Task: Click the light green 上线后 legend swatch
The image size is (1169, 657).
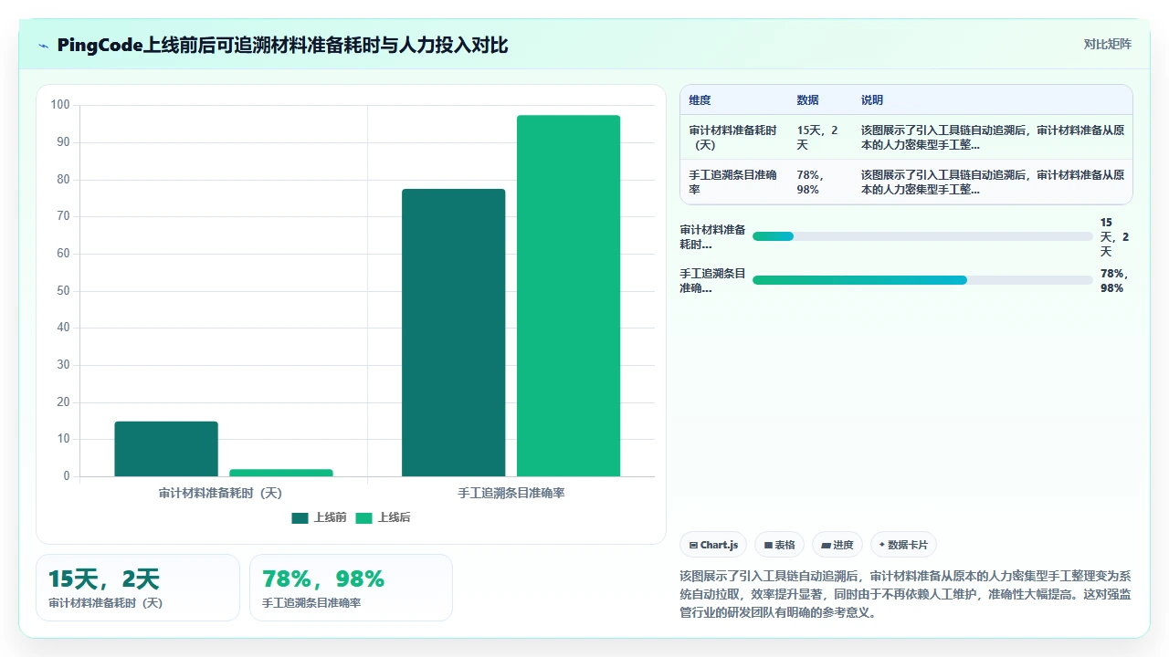Action: (x=364, y=517)
